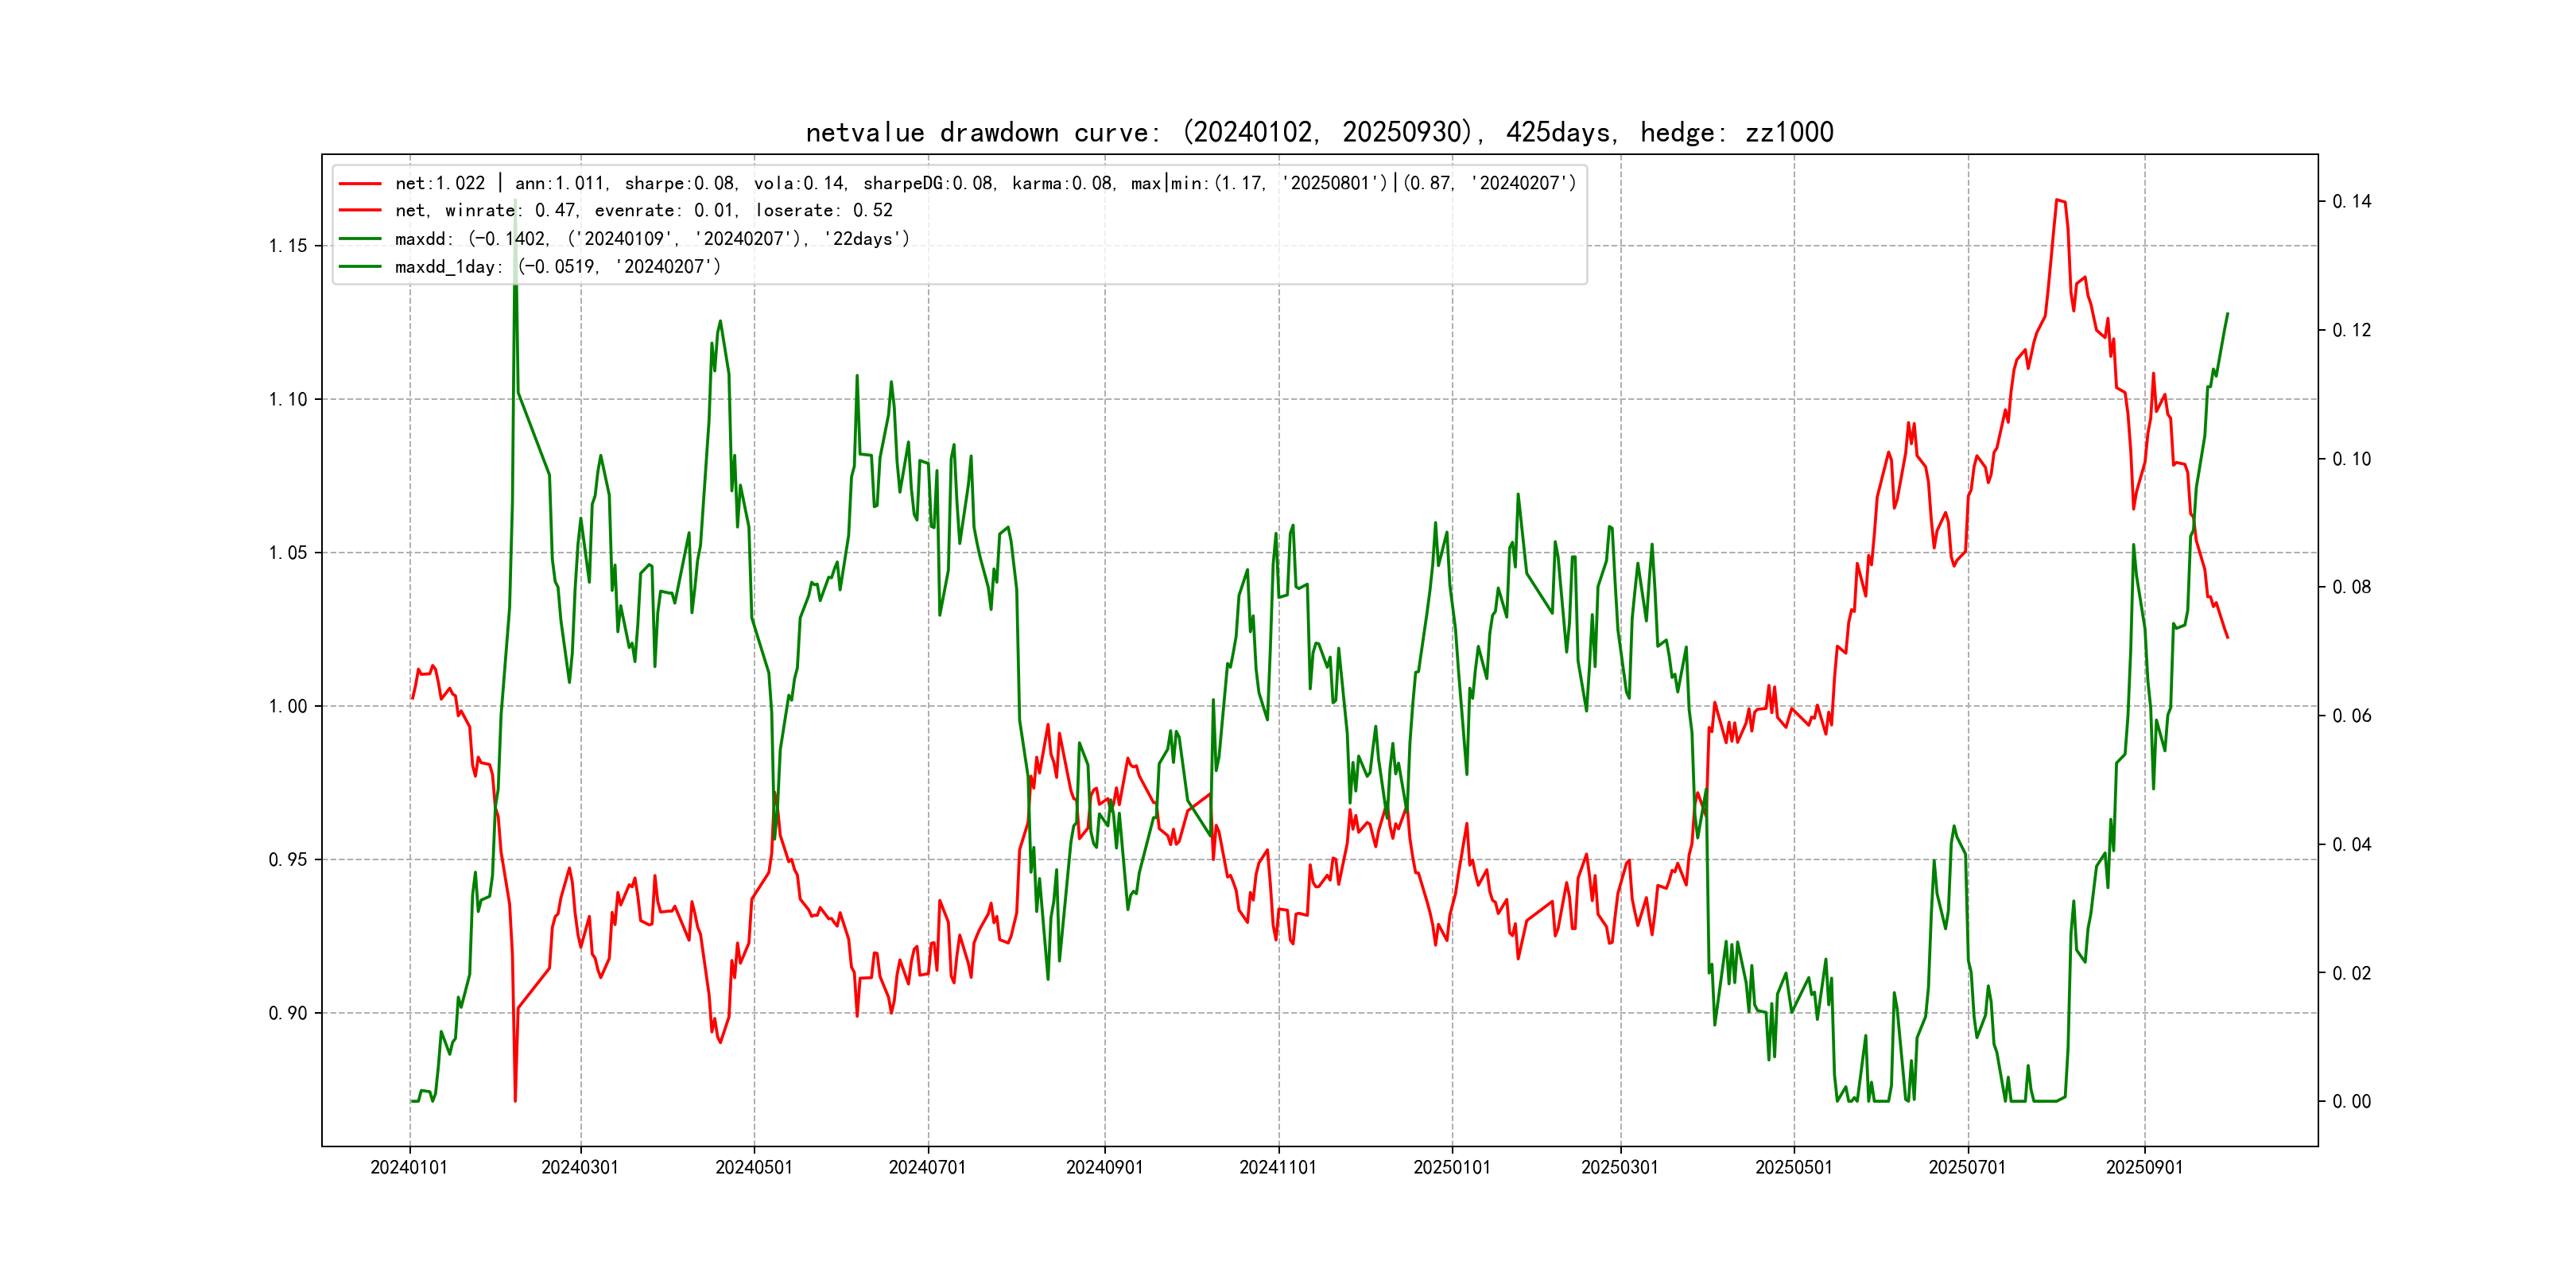Click the 20240101 x-axis date label
The height and width of the screenshot is (1288, 2576).
[x=409, y=1167]
